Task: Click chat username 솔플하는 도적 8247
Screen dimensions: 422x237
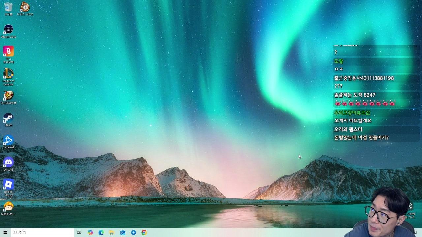Action: click(x=355, y=95)
